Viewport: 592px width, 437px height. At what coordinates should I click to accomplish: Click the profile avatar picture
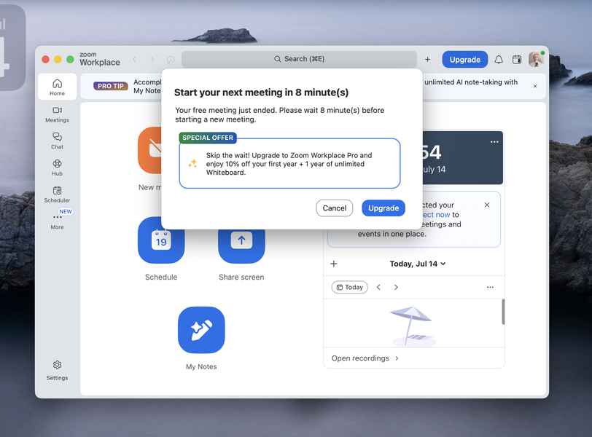click(536, 60)
